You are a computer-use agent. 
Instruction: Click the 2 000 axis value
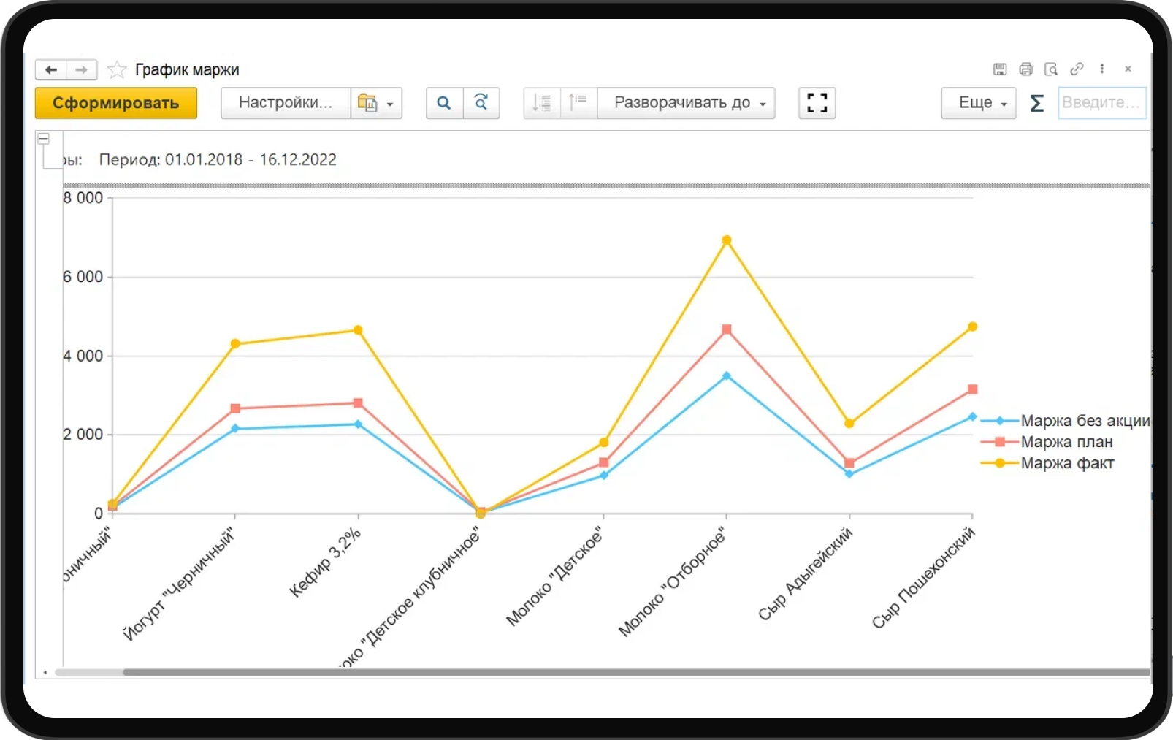(83, 435)
